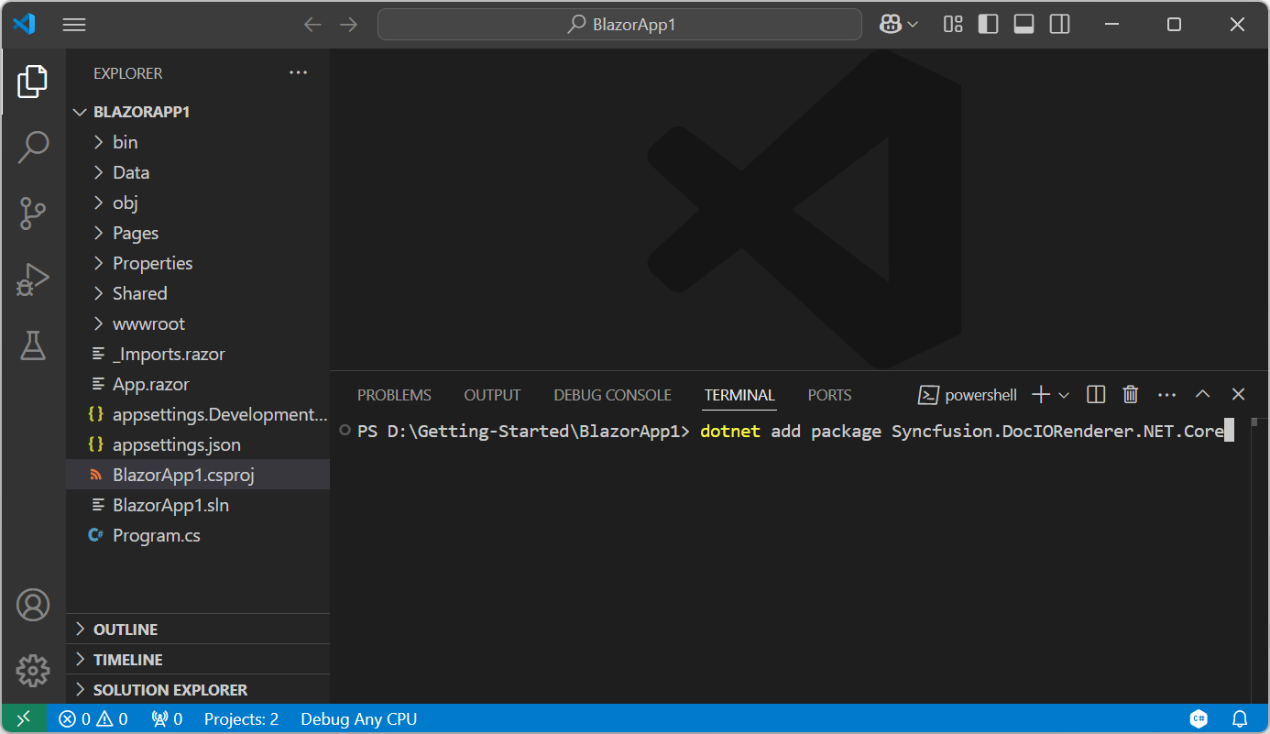Image resolution: width=1270 pixels, height=734 pixels.
Task: Open the Source Control view
Action: 33,214
